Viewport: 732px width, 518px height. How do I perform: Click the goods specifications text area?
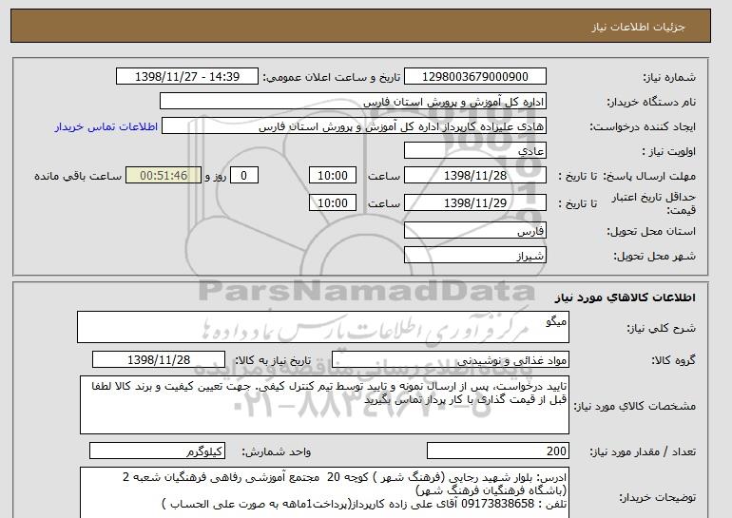324,405
